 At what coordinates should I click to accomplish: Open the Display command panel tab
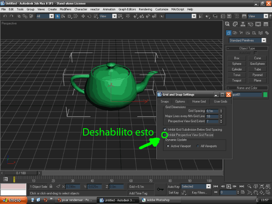click(x=258, y=24)
